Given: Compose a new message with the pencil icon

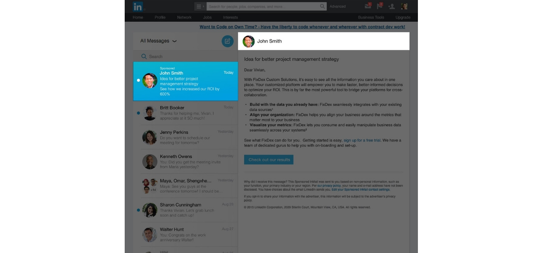Looking at the screenshot, I should pyautogui.click(x=227, y=41).
